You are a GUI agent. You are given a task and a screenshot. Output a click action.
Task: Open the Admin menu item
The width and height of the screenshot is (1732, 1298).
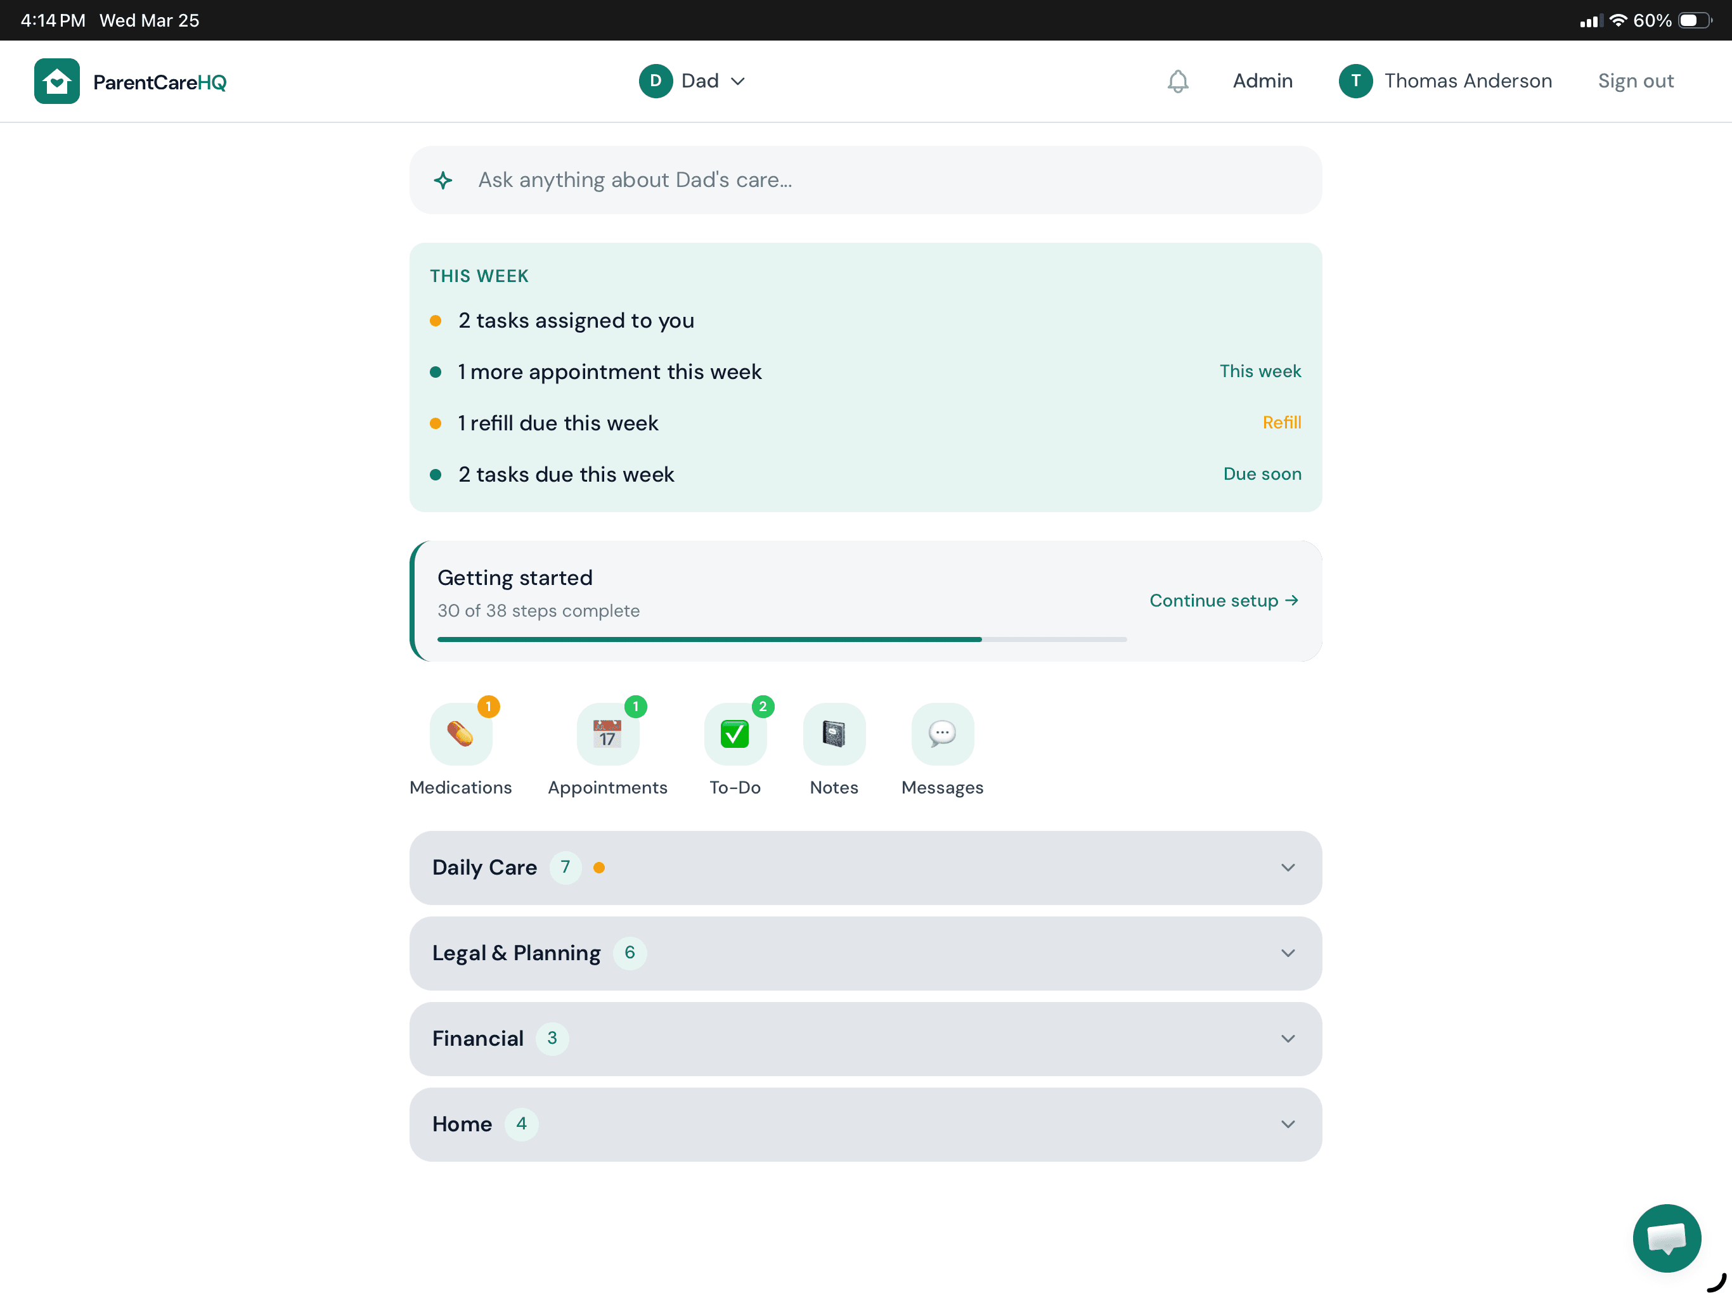(x=1262, y=81)
